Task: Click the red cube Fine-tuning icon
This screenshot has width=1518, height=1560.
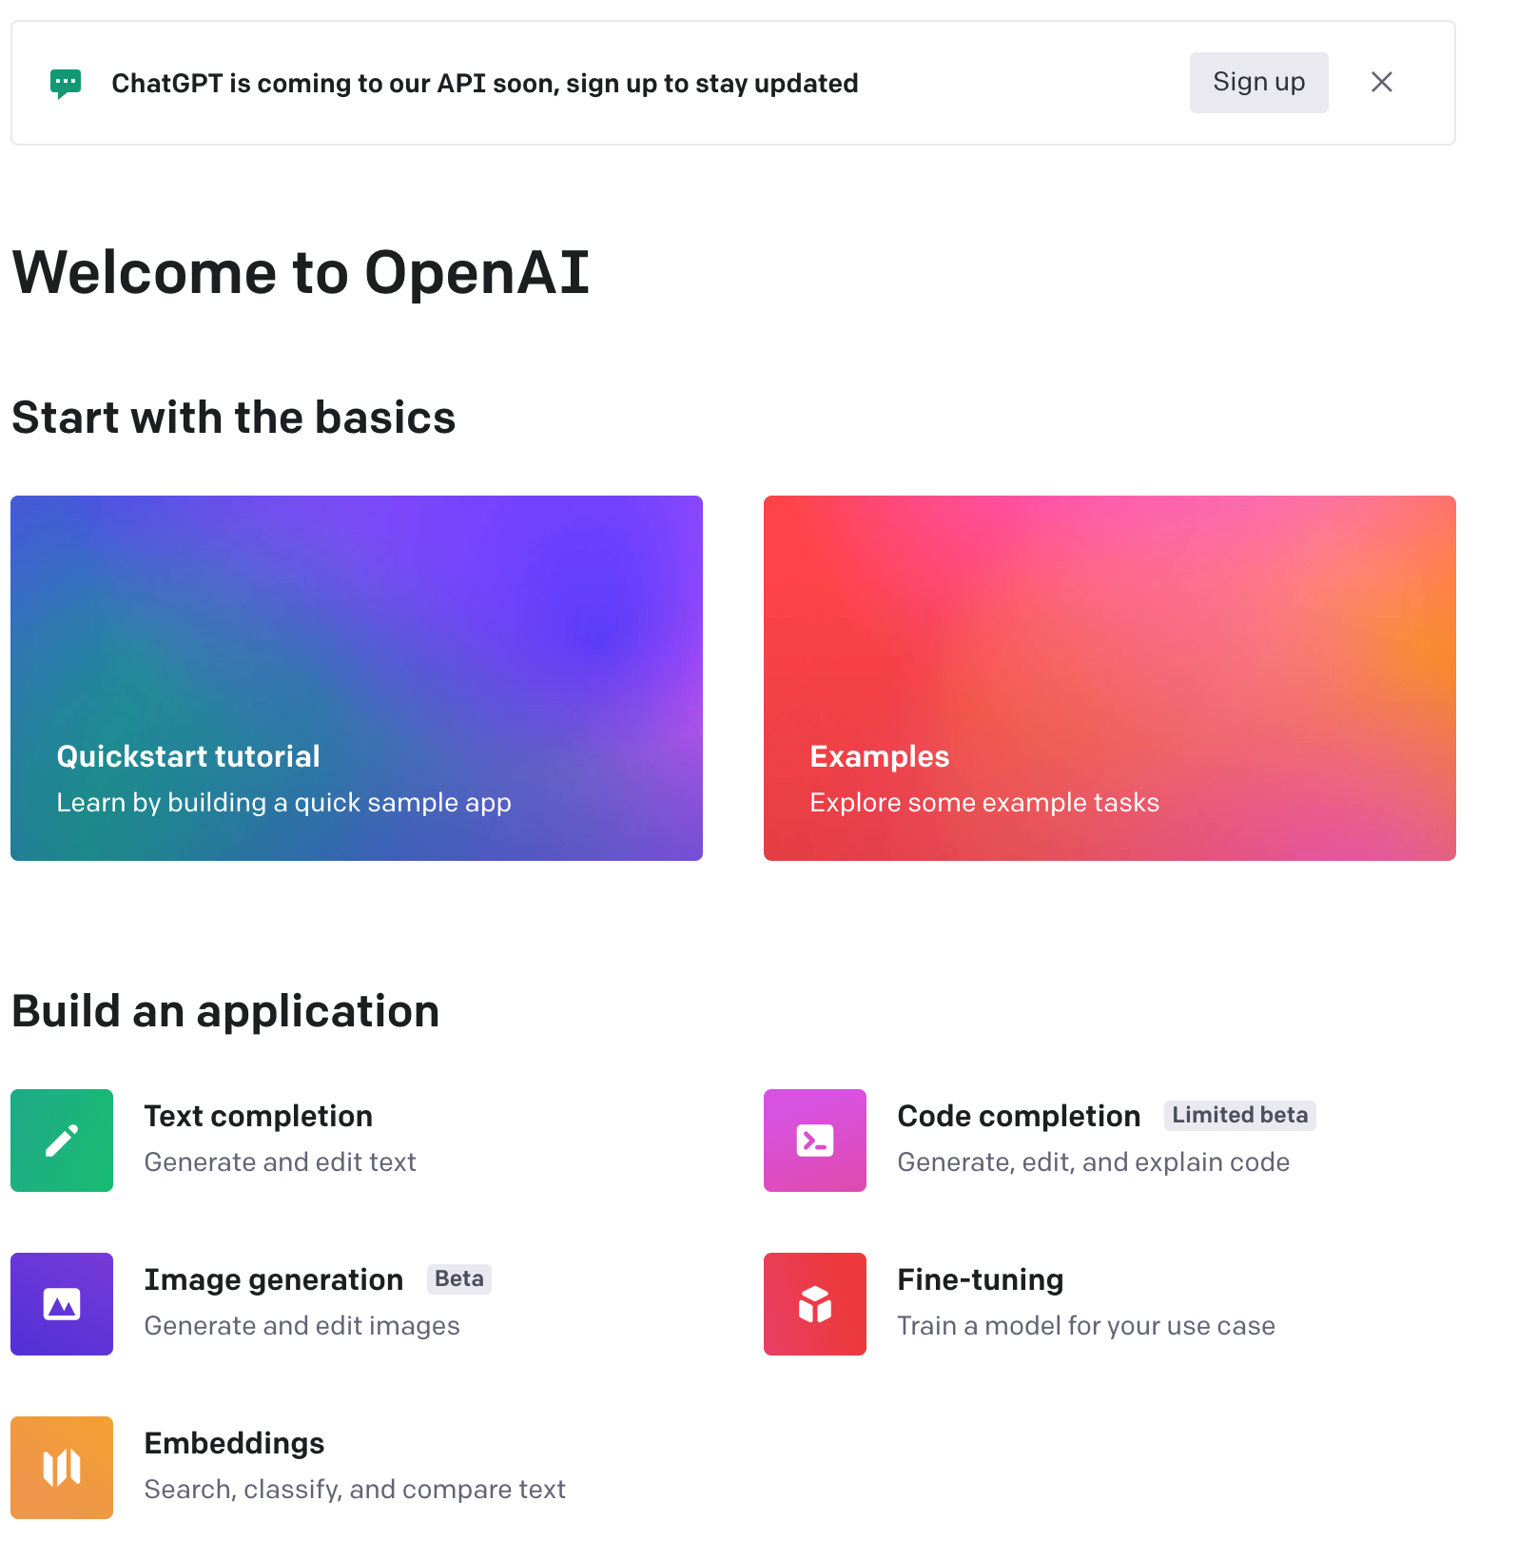Action: [x=815, y=1304]
